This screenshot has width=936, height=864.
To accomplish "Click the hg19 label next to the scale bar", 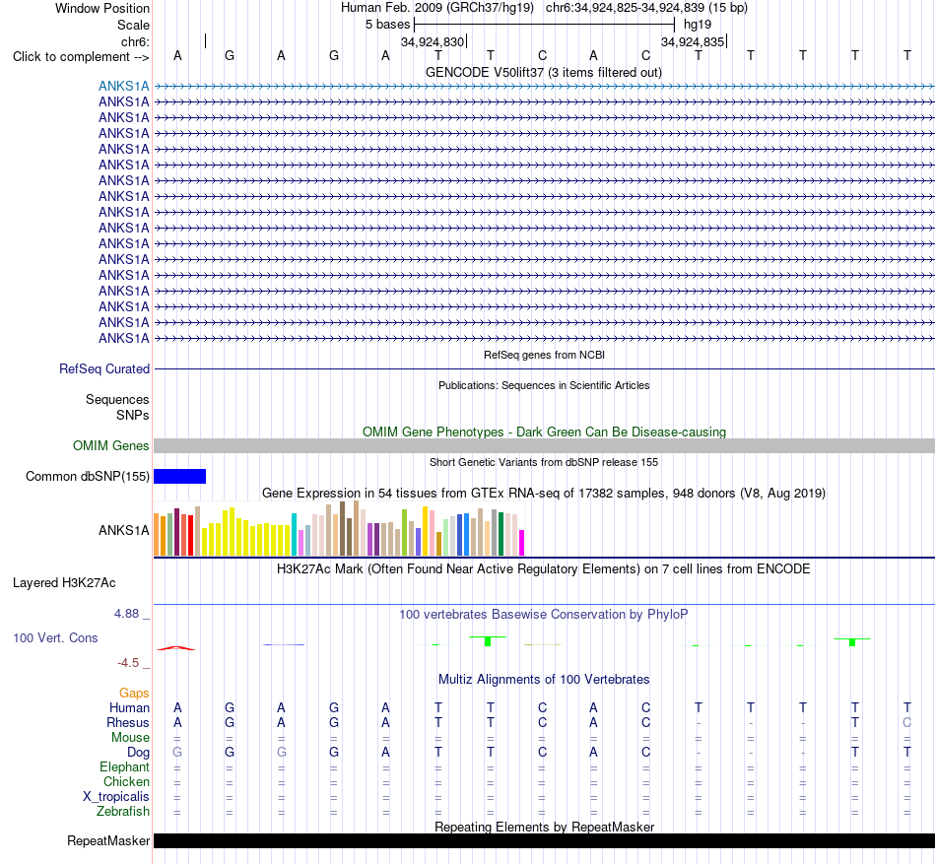I will [x=698, y=25].
